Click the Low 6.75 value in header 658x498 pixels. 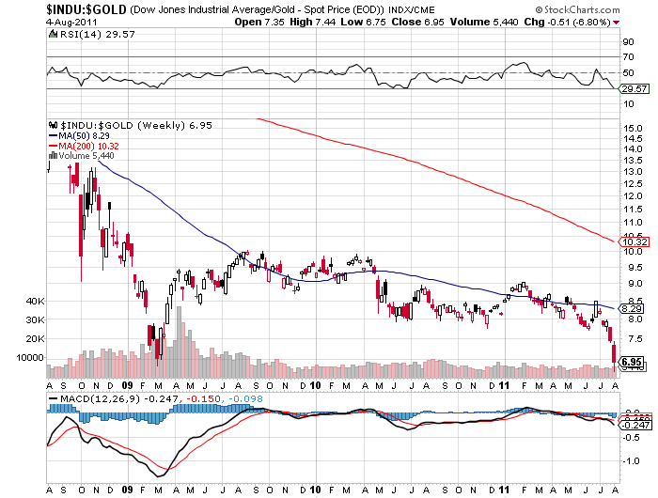[363, 22]
